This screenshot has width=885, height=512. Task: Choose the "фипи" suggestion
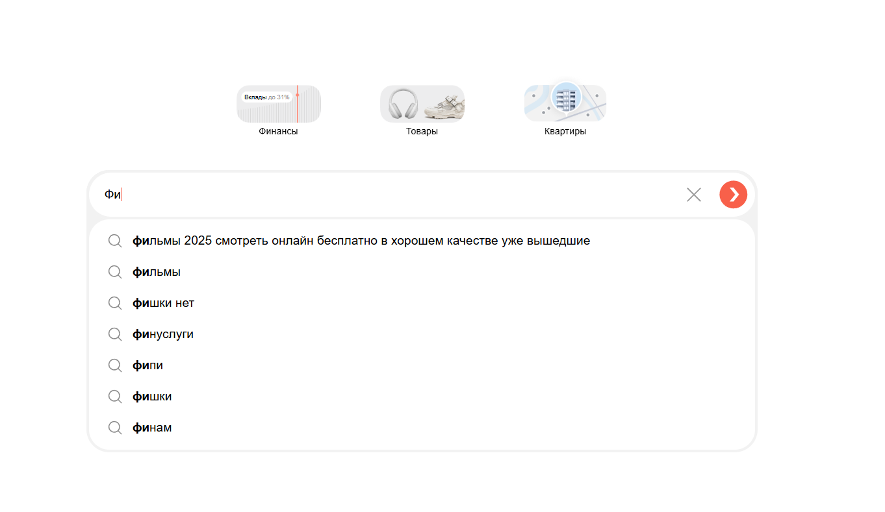point(148,365)
